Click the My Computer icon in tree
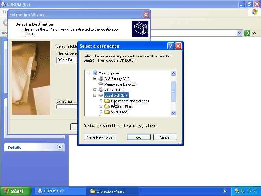 (x=95, y=73)
